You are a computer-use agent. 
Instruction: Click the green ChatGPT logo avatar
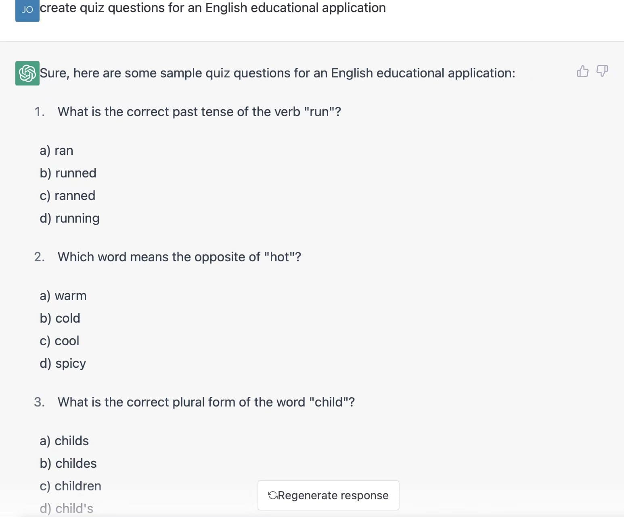click(27, 73)
